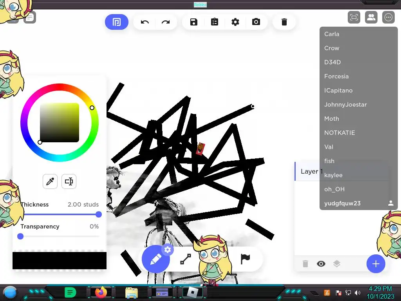Redo the last undone stroke
The image size is (401, 301).
click(x=166, y=22)
